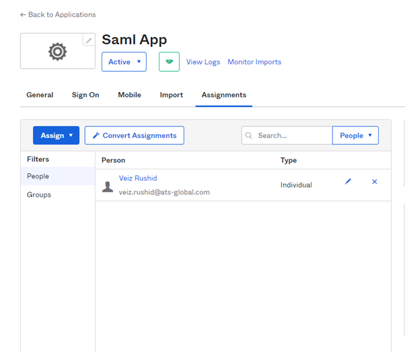Click the user avatar icon beside Veiz Rushid

(108, 186)
